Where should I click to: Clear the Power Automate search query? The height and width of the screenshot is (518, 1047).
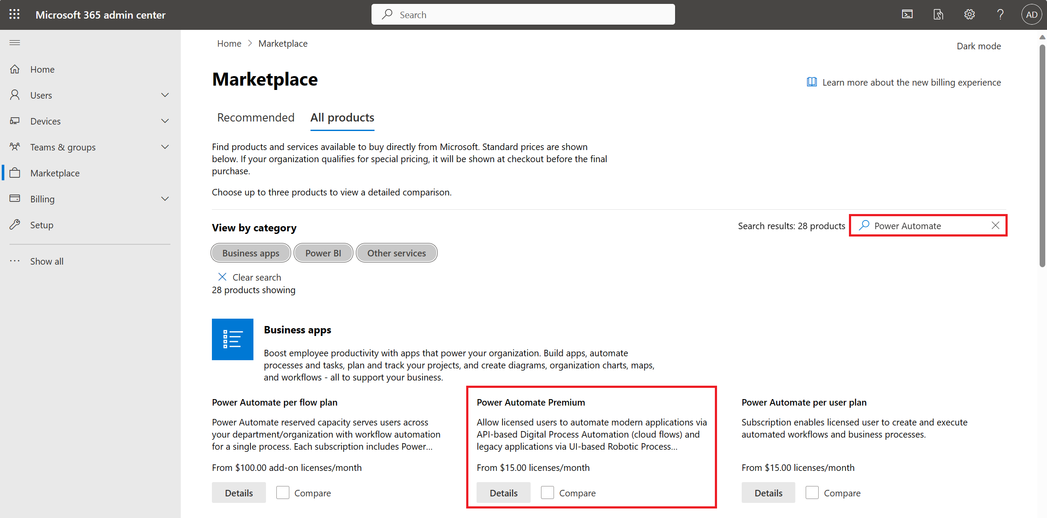point(997,226)
